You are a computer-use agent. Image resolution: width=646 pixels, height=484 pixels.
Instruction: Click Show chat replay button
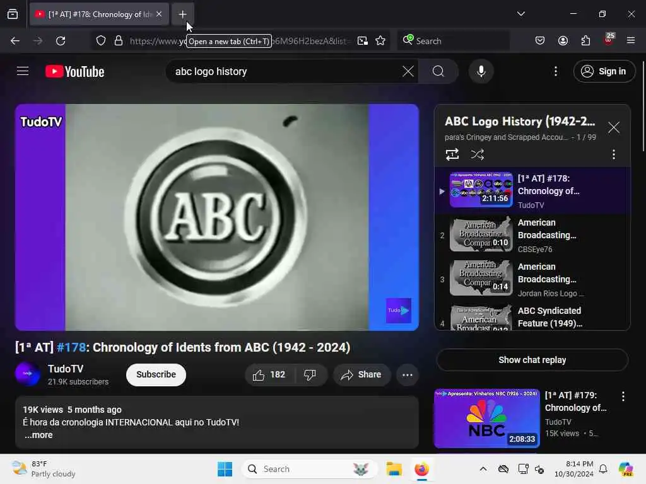(532, 360)
